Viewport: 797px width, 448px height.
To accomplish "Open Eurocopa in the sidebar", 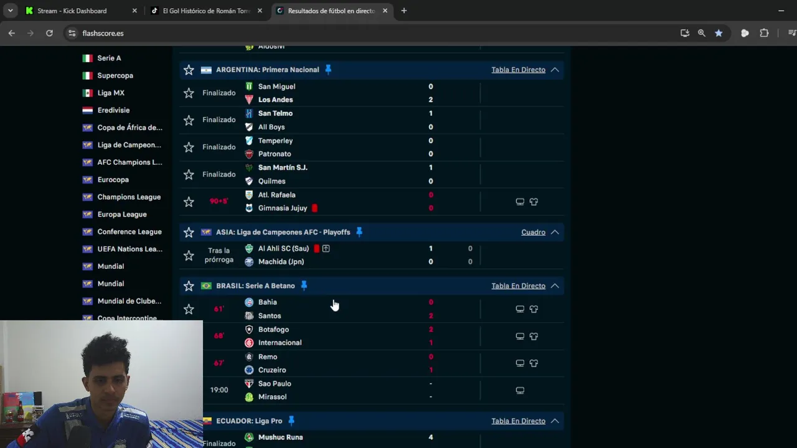I will click(113, 179).
